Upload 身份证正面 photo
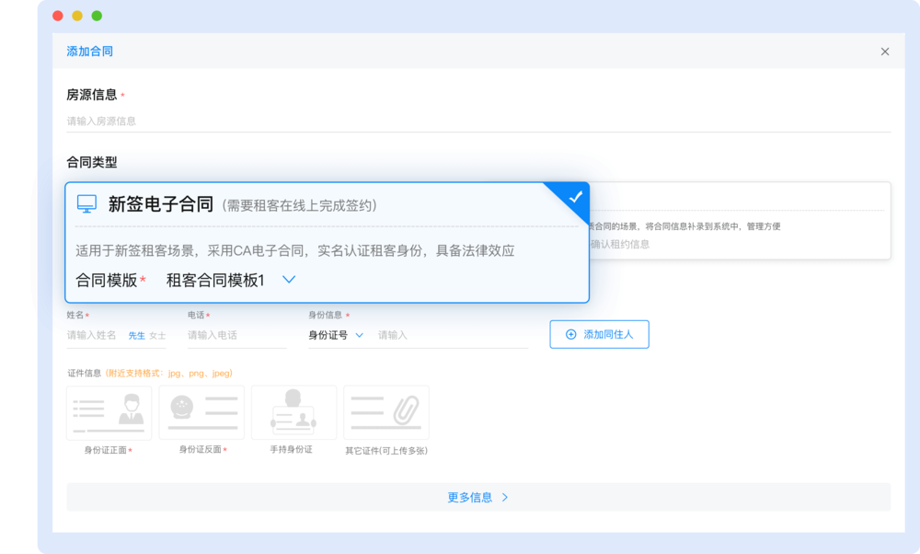Viewport: 920px width, 554px height. tap(109, 412)
